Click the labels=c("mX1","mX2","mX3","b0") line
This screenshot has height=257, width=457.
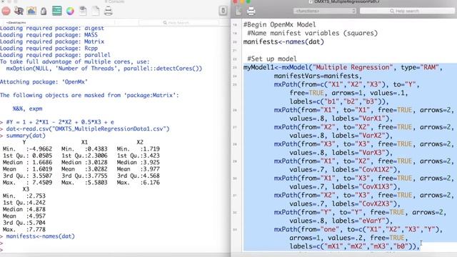[354, 246]
